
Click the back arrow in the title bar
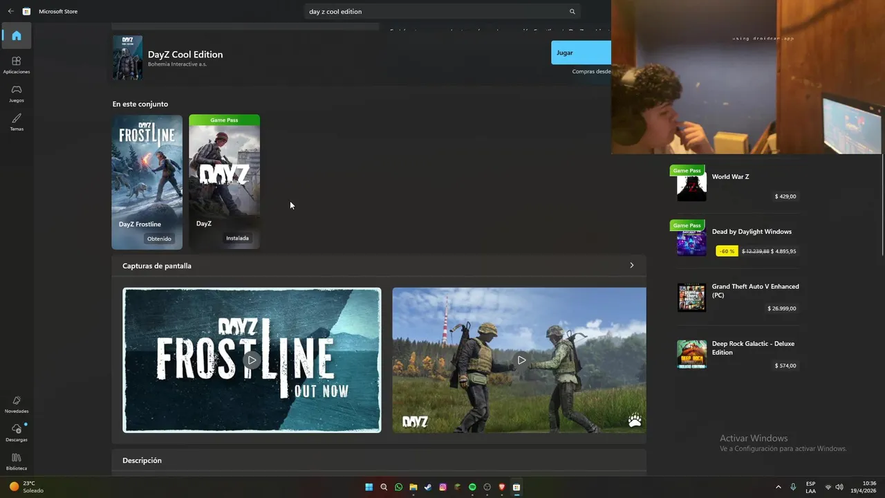10,11
